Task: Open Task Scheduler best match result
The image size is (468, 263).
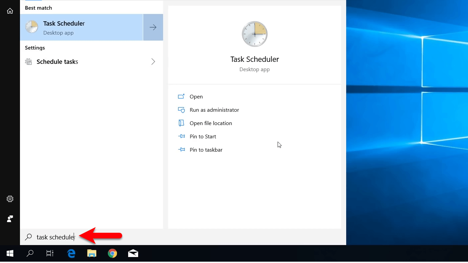Action: pos(82,27)
